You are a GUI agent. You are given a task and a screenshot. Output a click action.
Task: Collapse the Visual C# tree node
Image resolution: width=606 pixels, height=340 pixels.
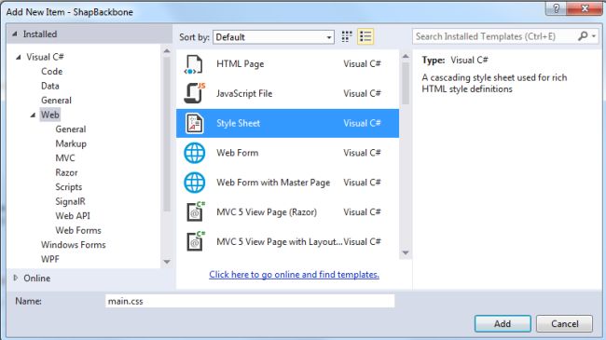pyautogui.click(x=18, y=57)
